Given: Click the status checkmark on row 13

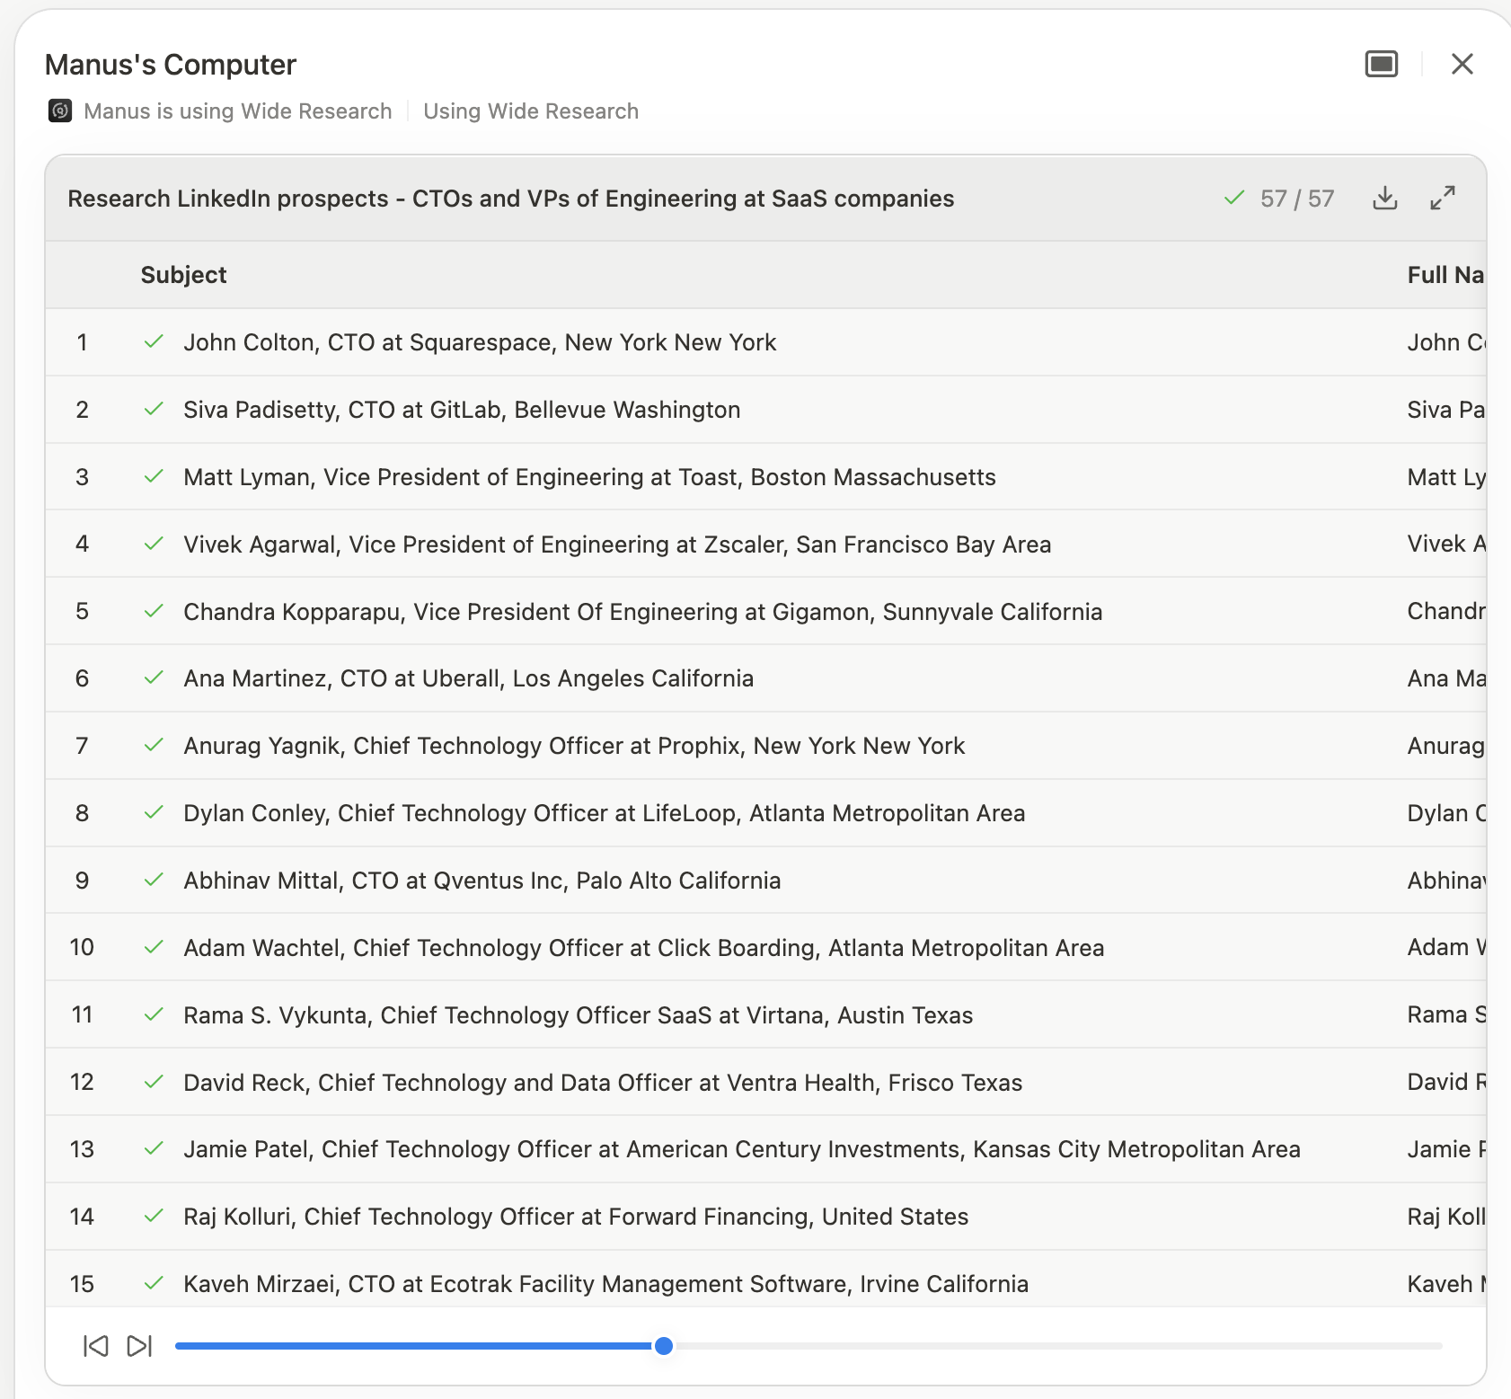Looking at the screenshot, I should [154, 1148].
